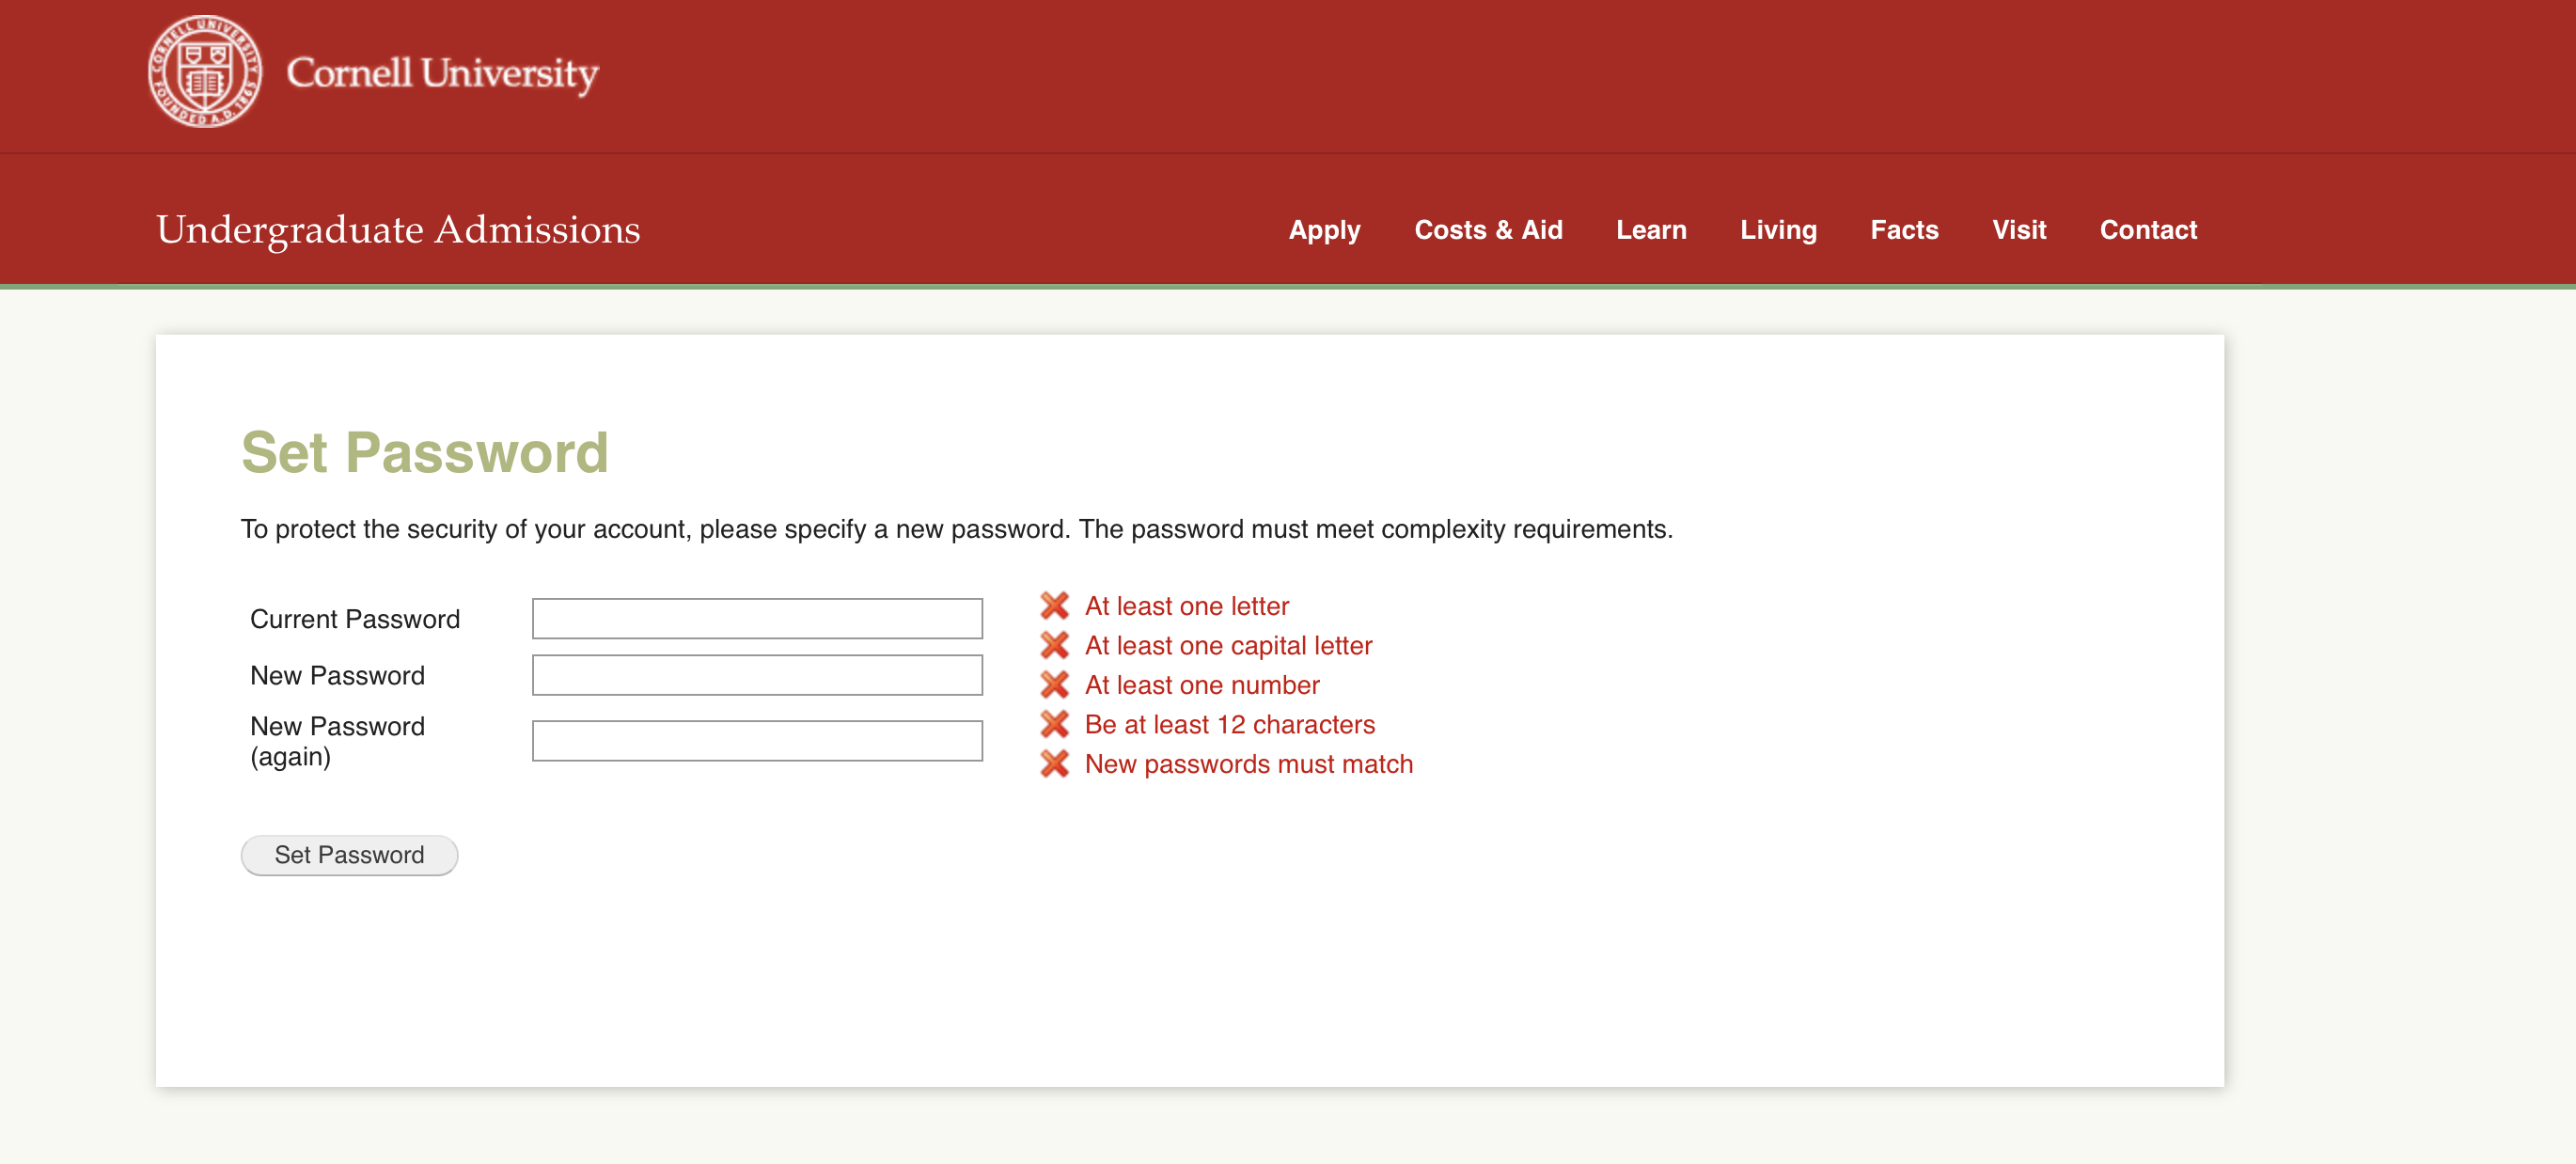Open the Learn navigation item
This screenshot has height=1164, width=2576.
[x=1651, y=230]
